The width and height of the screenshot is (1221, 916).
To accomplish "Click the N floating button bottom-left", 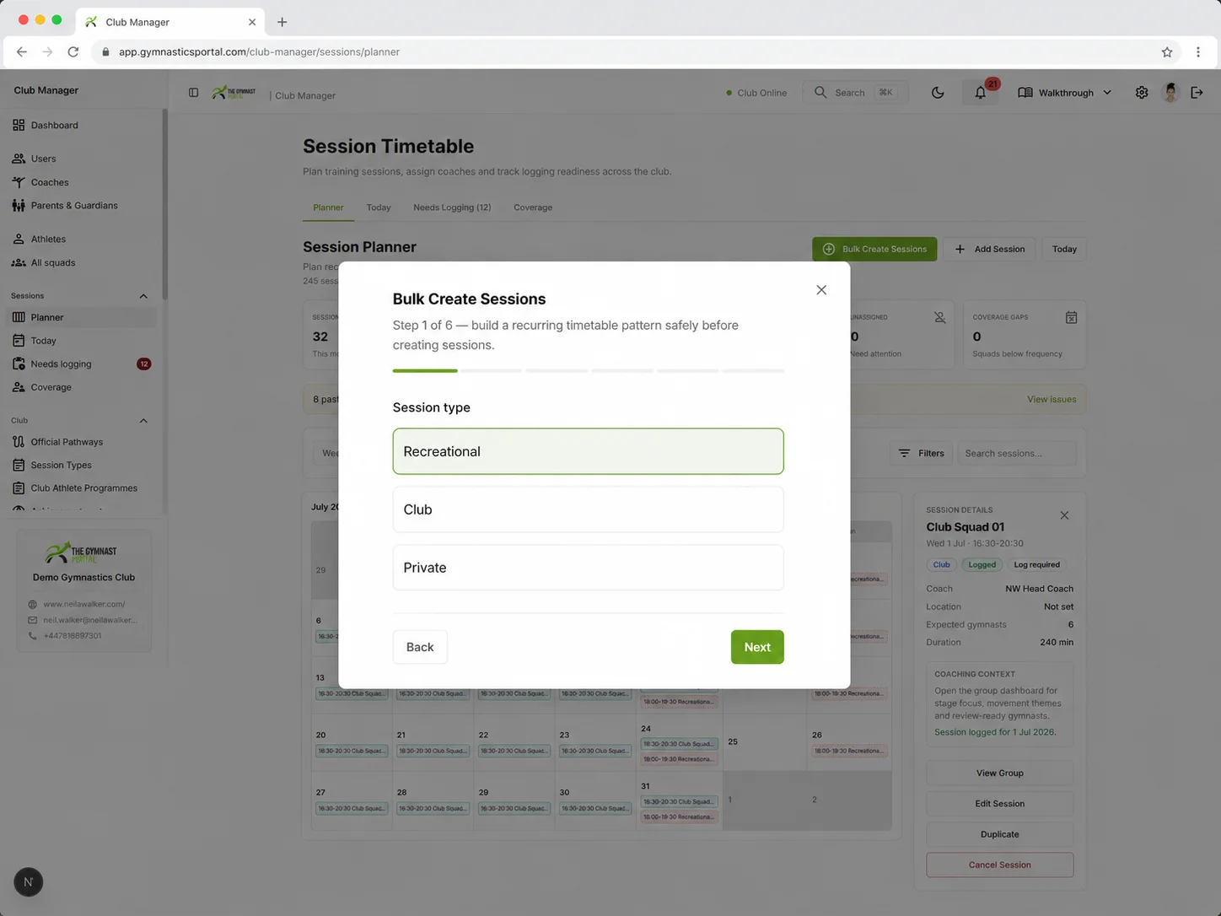I will coord(29,882).
